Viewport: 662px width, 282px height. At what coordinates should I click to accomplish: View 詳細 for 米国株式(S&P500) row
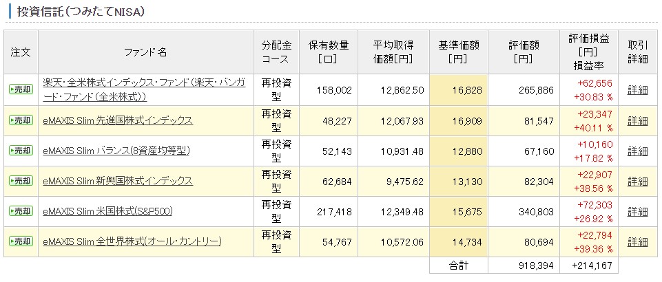(637, 211)
